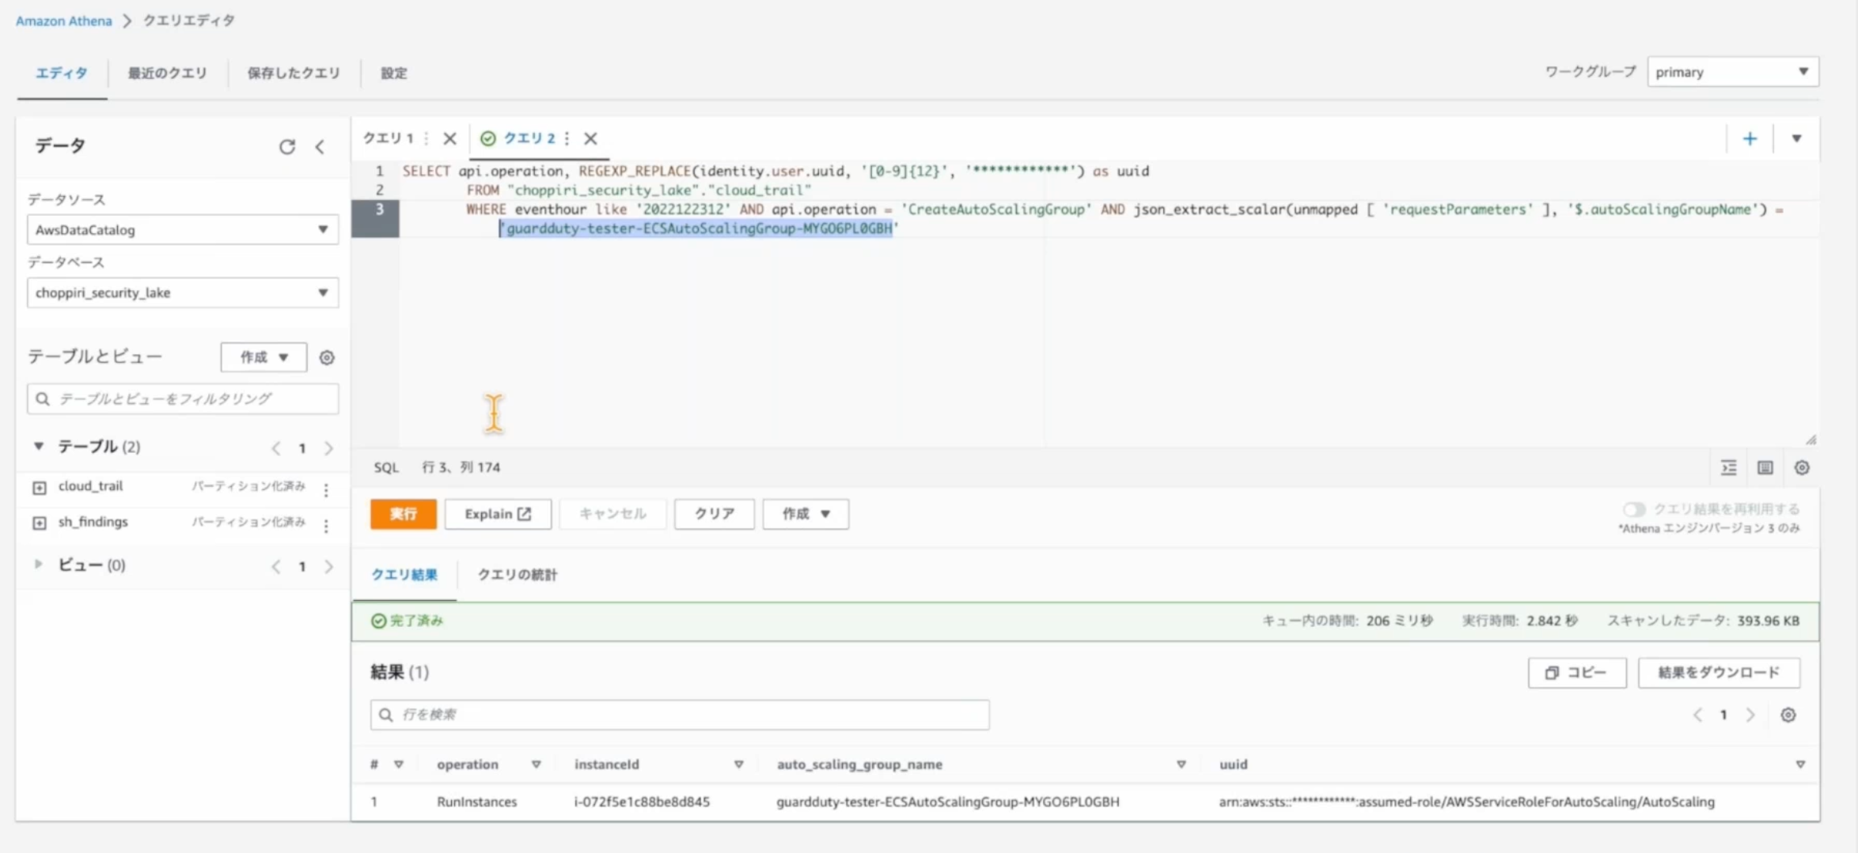Viewport: 1858px width, 853px height.
Task: Sort results by instanceId column
Action: 738,764
